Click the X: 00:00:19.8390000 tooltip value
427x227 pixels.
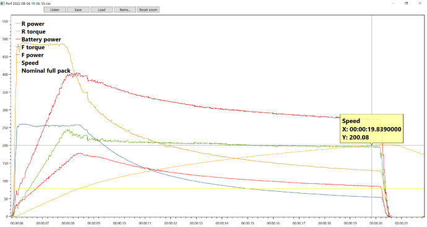[371, 130]
